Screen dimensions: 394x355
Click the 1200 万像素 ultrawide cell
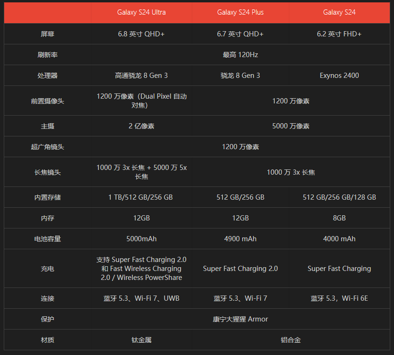tap(240, 147)
